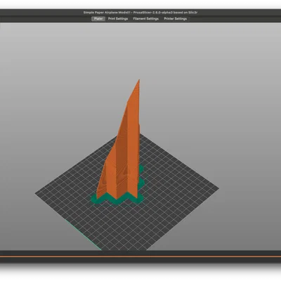
Task: Click the far back corner of print bed
Action: click(140, 133)
